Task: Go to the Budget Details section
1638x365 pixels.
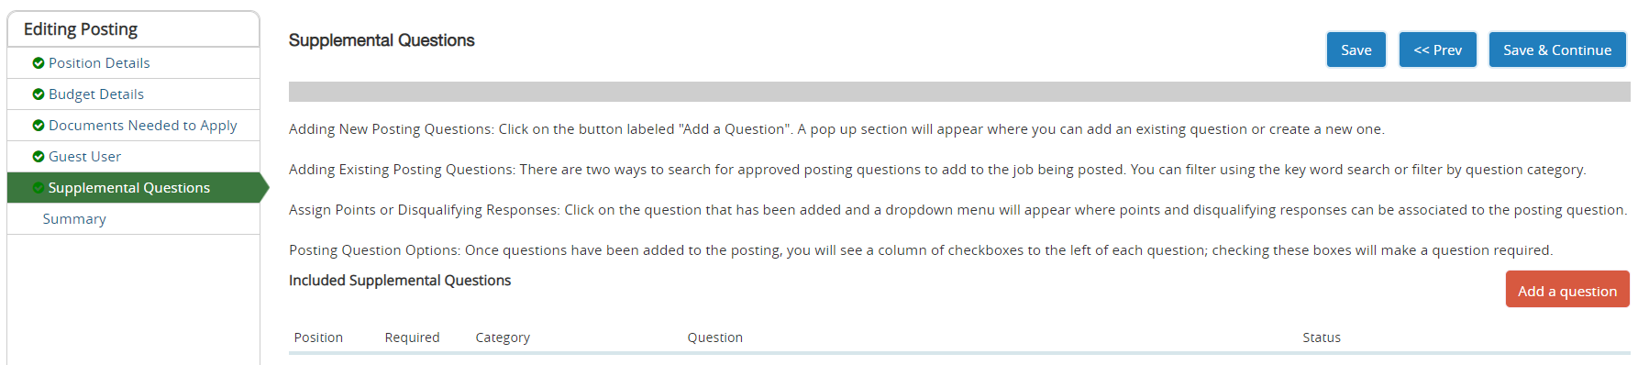Action: tap(96, 94)
